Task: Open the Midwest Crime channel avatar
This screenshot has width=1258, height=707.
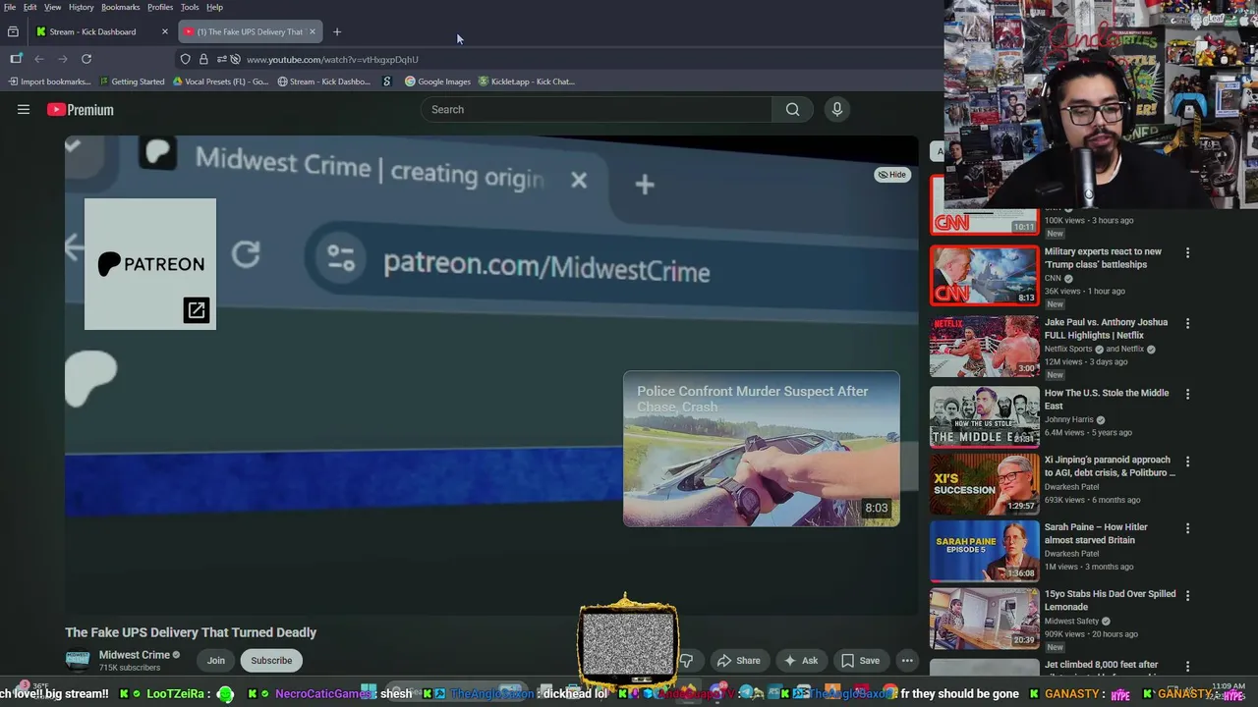Action: coord(78,660)
